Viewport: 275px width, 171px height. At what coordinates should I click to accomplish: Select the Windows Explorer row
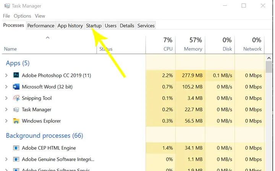click(x=133, y=121)
